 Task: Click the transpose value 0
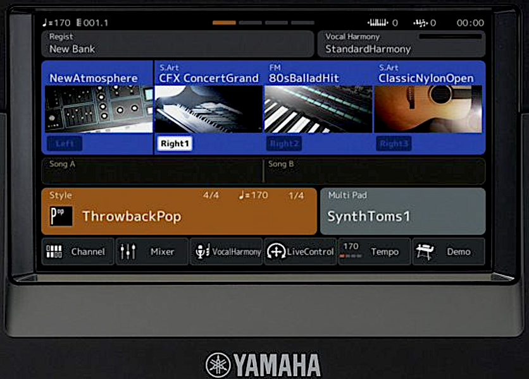(x=395, y=23)
